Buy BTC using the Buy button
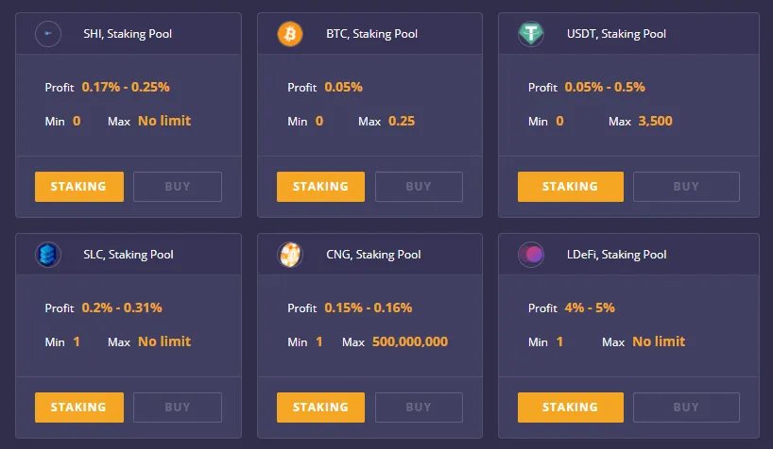Image resolution: width=773 pixels, height=449 pixels. [x=419, y=187]
